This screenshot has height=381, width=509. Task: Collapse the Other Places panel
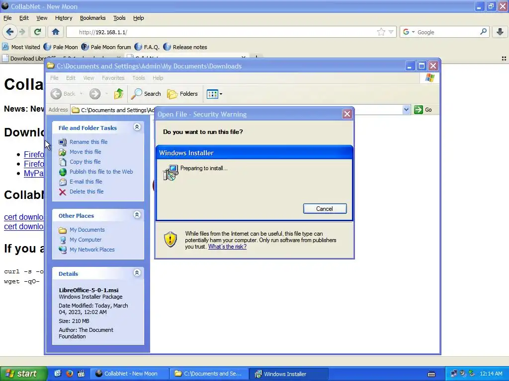pyautogui.click(x=137, y=215)
